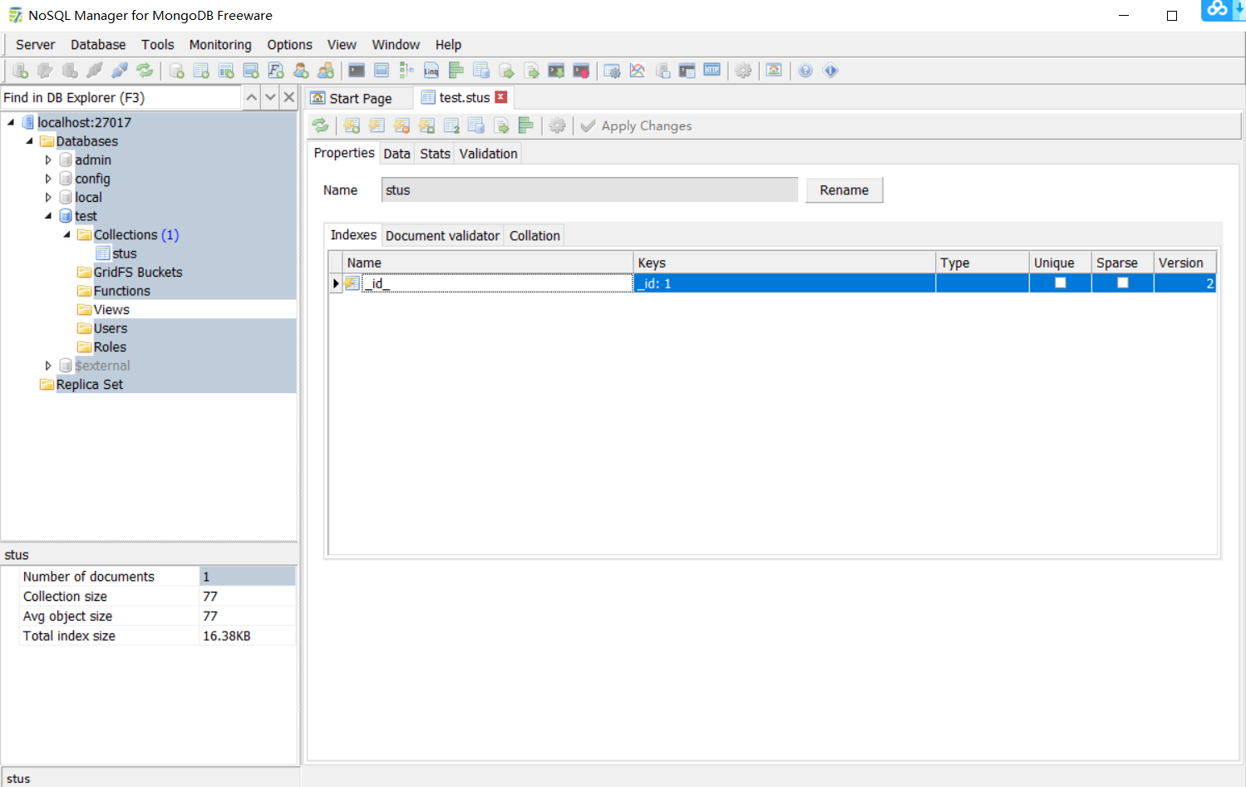Select the Views folder in tree
Viewport: 1246px width, 787px height.
click(111, 309)
